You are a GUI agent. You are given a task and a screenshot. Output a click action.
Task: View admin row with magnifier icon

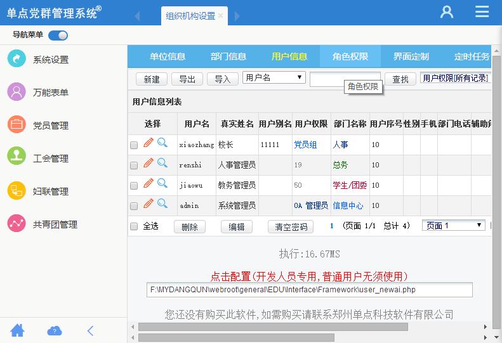pyautogui.click(x=162, y=203)
